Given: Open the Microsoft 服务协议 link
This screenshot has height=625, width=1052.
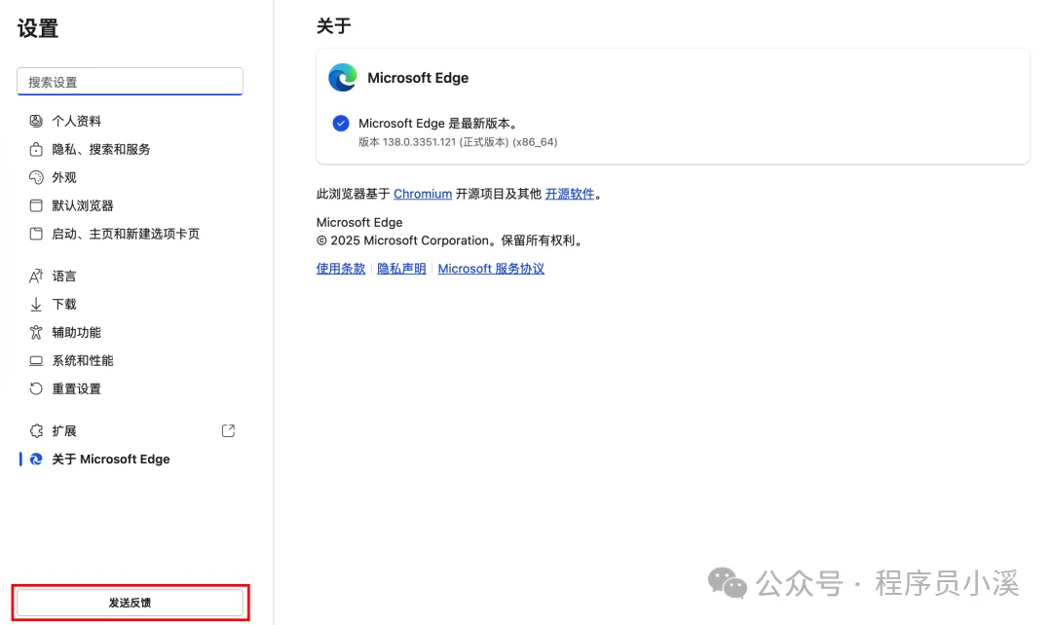Looking at the screenshot, I should pos(491,269).
